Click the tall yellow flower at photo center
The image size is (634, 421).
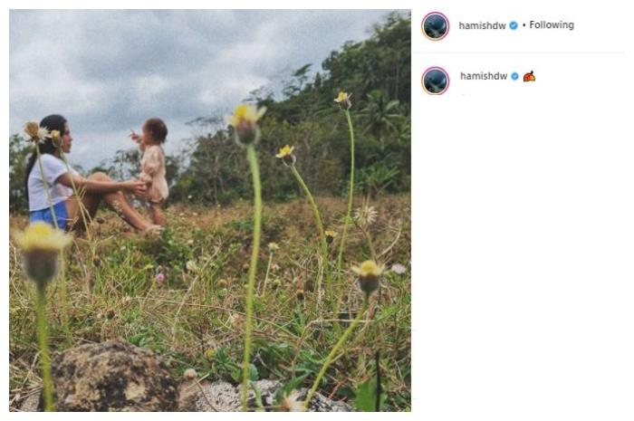pos(245,118)
